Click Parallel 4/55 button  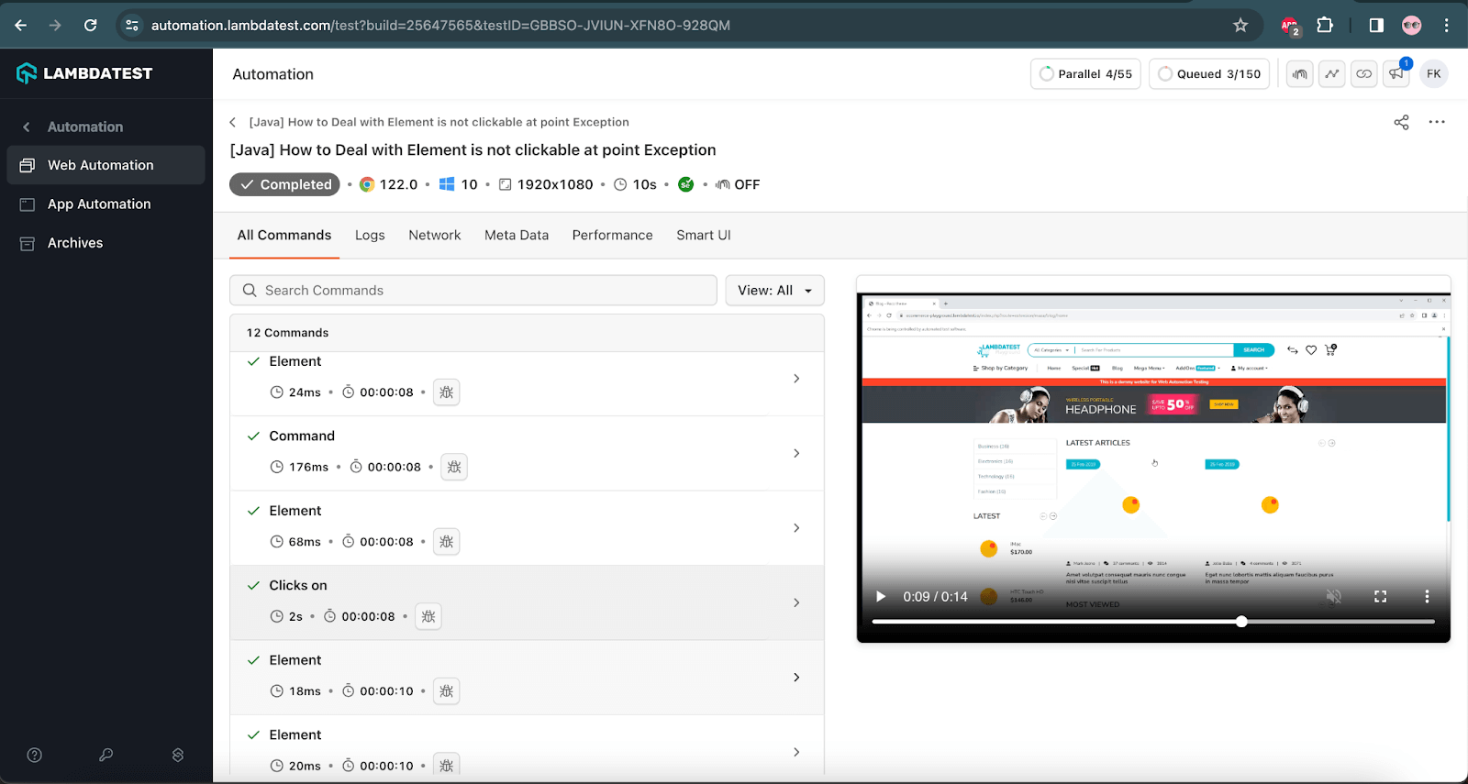point(1085,73)
